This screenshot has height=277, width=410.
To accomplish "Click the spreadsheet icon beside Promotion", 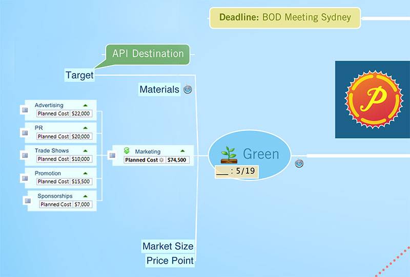I will [25, 178].
